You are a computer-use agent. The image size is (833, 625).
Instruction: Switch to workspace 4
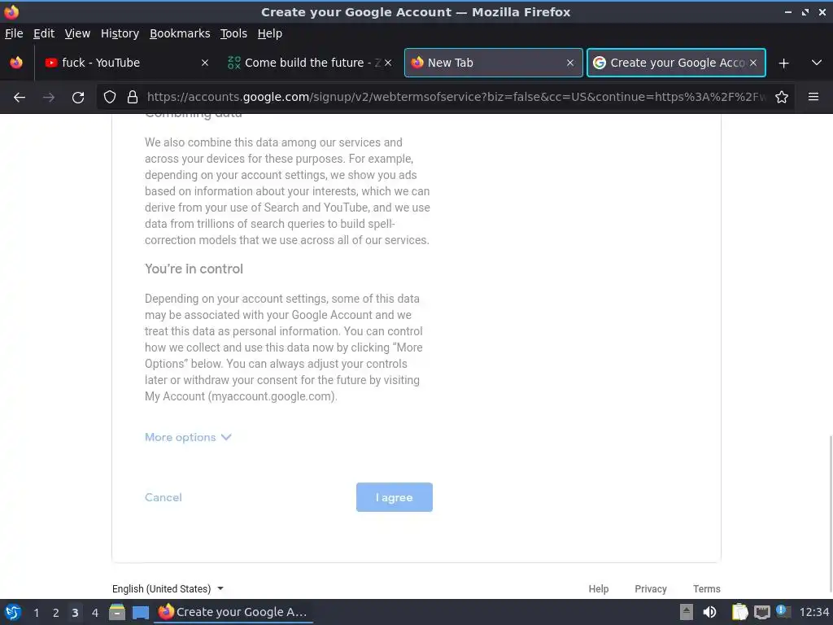(95, 613)
